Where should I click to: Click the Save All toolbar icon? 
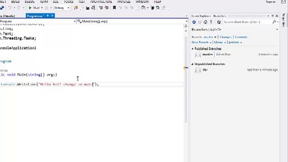2,8
